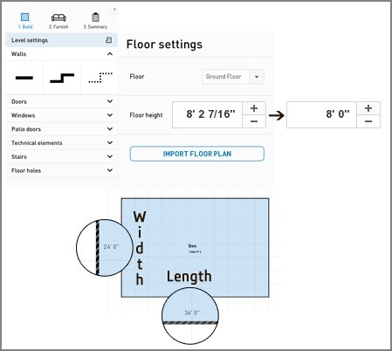Open the Ground Floor dropdown

tap(233, 77)
